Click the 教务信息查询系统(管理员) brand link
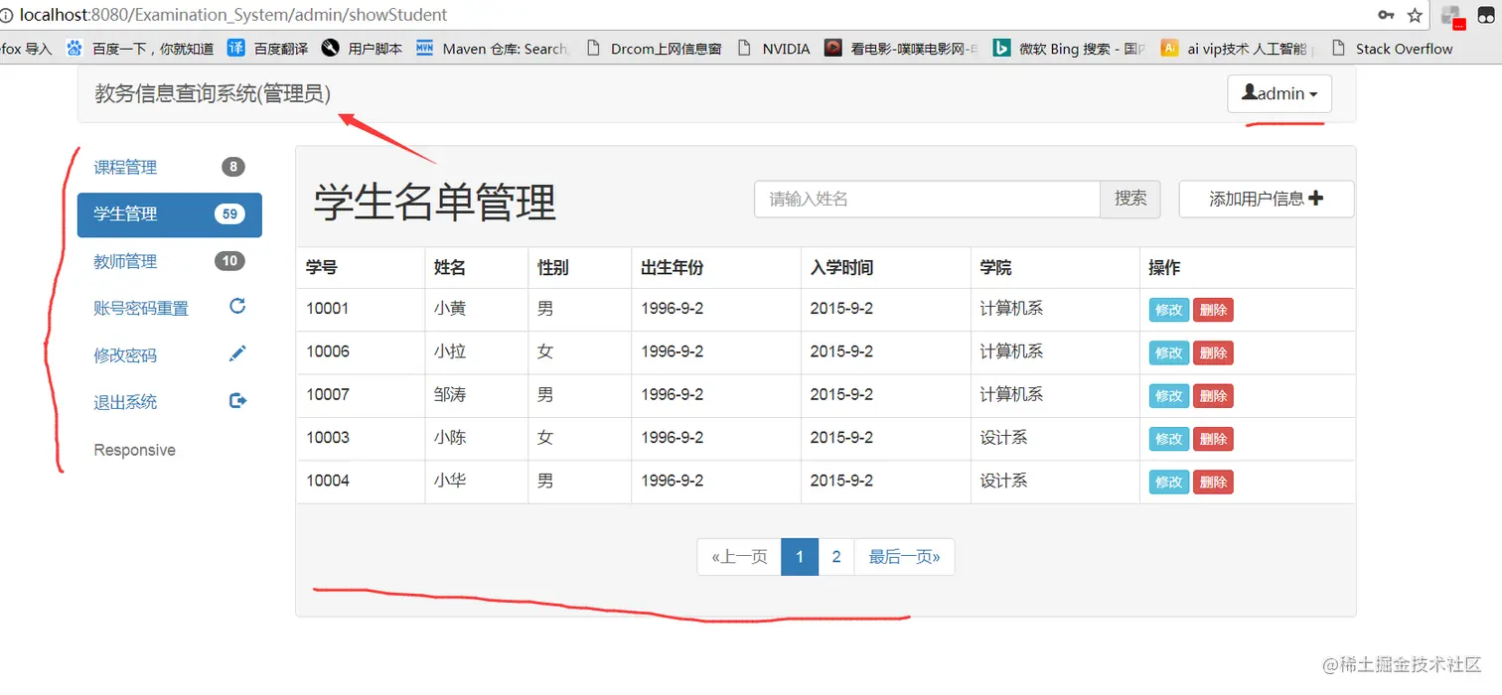This screenshot has width=1502, height=695. click(213, 93)
